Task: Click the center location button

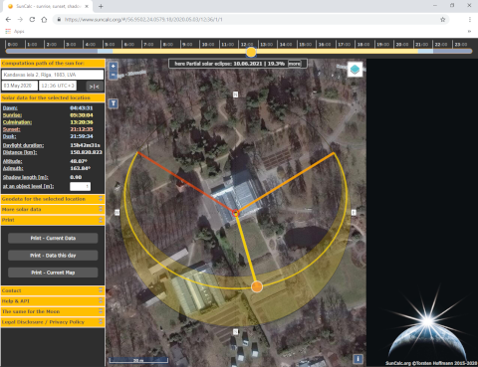Action: pos(95,87)
